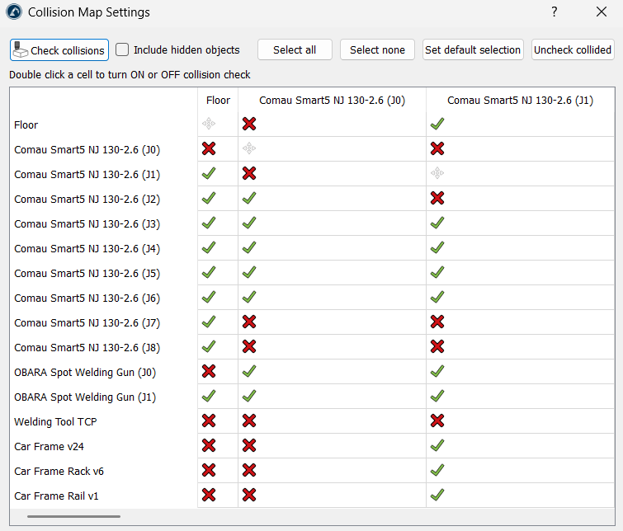Viewport: 623px width, 531px height.
Task: Click the Uncheck collided button
Action: pos(573,49)
